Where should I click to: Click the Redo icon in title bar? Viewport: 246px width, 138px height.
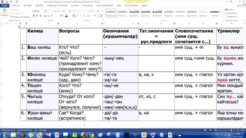click(17, 2)
